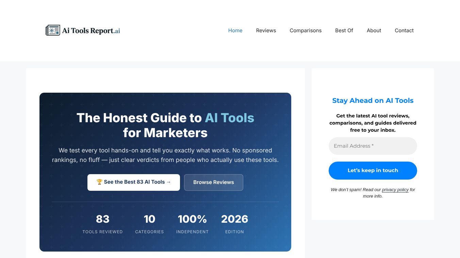Click the Email Address input field
460x258 pixels.
[373, 146]
